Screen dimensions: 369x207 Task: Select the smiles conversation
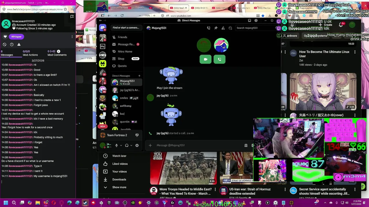tap(127, 98)
